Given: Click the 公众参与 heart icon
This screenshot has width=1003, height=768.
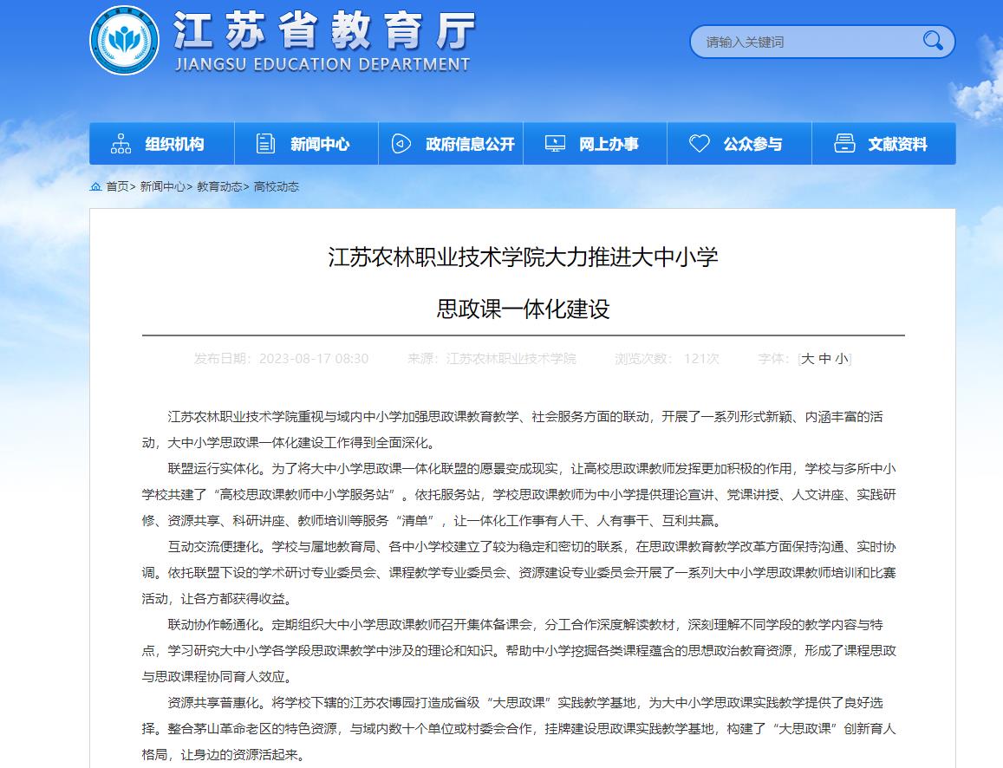Looking at the screenshot, I should [700, 144].
